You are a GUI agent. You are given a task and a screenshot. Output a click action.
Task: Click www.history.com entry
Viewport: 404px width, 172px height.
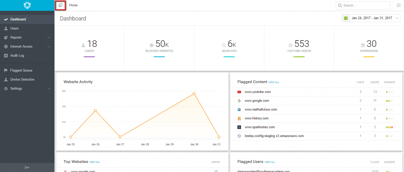tap(256, 118)
